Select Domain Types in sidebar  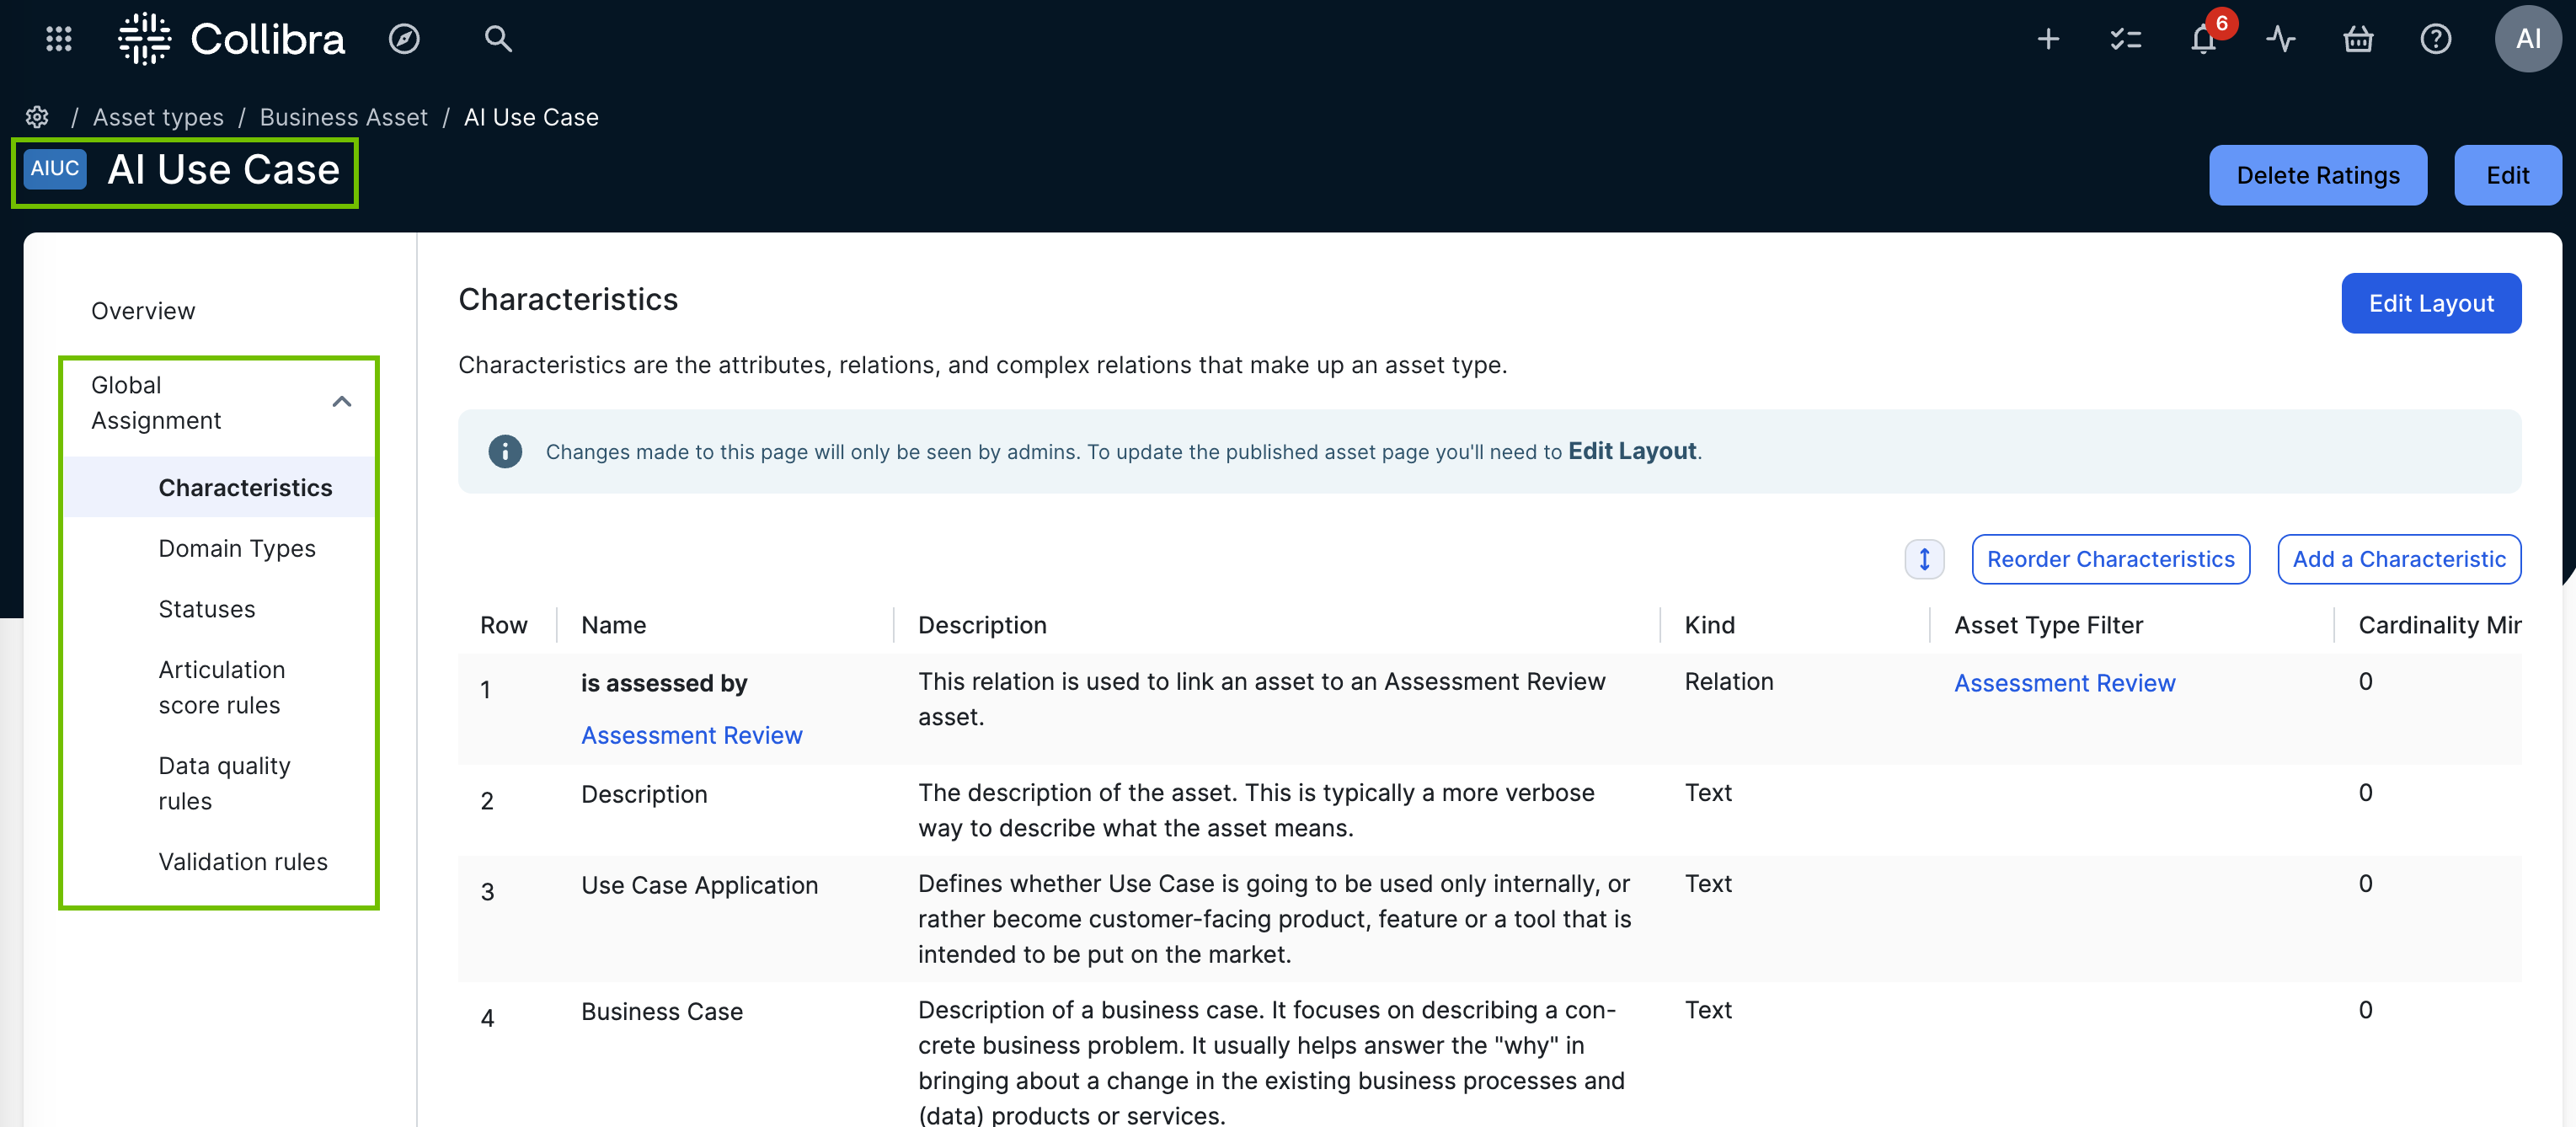237,548
